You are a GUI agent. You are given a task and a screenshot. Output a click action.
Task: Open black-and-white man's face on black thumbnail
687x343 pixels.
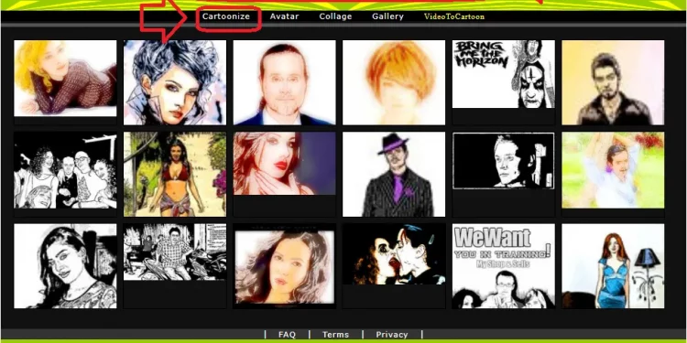click(504, 161)
